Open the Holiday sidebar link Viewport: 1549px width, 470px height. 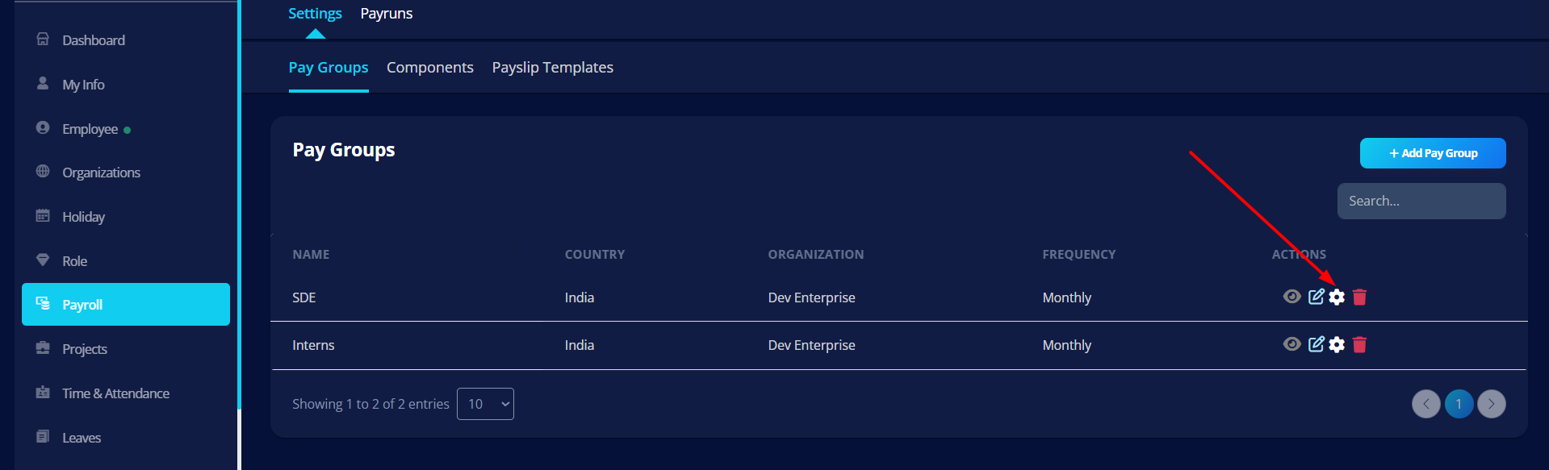coord(84,217)
